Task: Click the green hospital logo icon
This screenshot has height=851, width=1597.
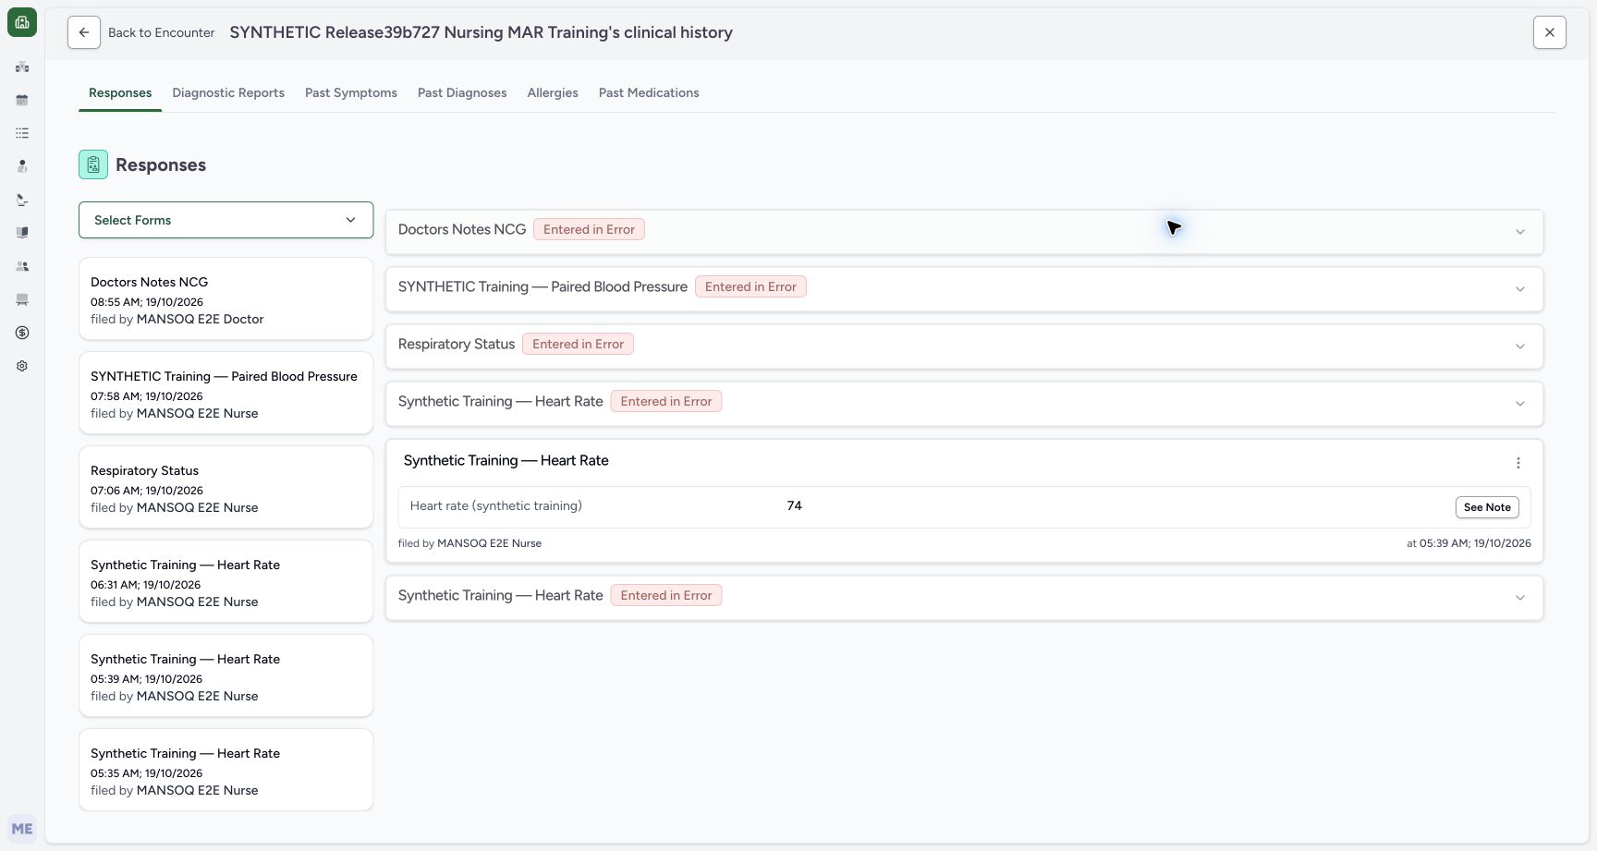Action: (22, 22)
